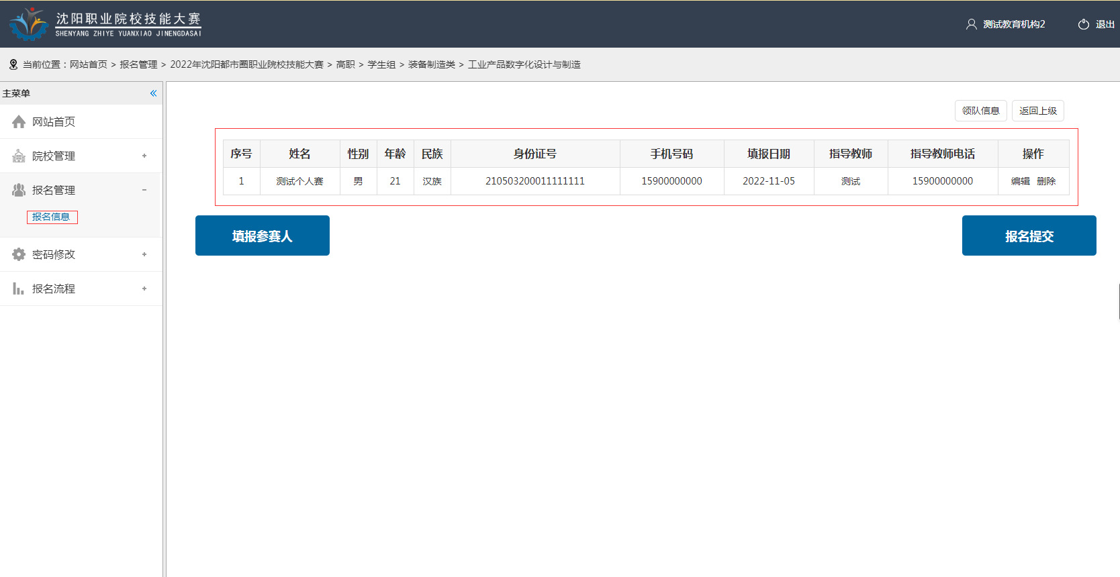Open 报名流程 menu item

click(x=54, y=288)
